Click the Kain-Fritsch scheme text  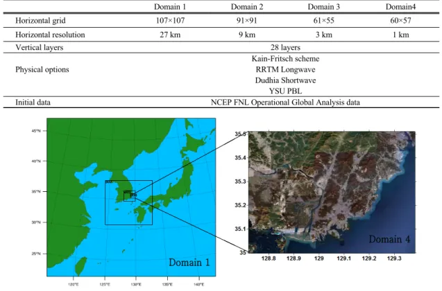click(x=286, y=58)
